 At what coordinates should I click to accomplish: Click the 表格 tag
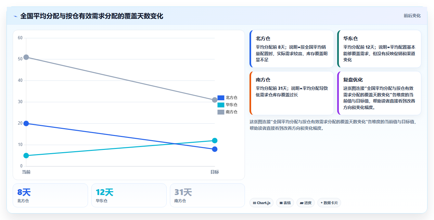coord(285,203)
